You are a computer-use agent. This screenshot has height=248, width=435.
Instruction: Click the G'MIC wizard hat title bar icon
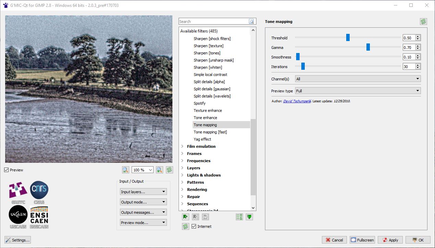(5, 5)
